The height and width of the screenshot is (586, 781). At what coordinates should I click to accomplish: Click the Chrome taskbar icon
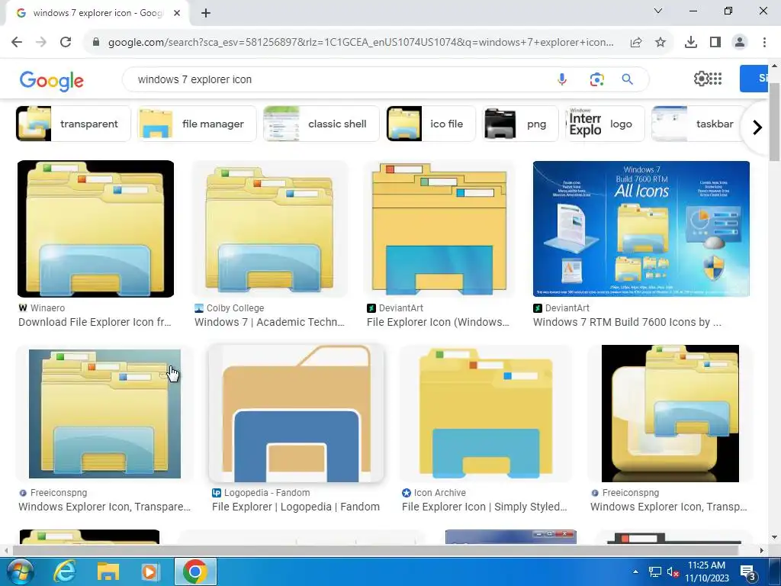coord(195,571)
